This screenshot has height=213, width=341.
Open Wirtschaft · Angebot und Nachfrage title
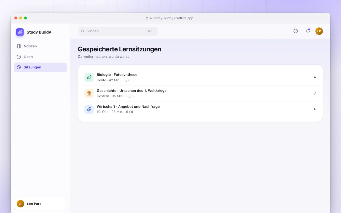(128, 106)
